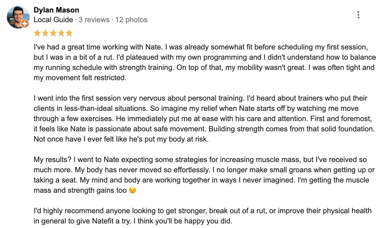
Task: Click the first star of the rating
Action: 37,33
